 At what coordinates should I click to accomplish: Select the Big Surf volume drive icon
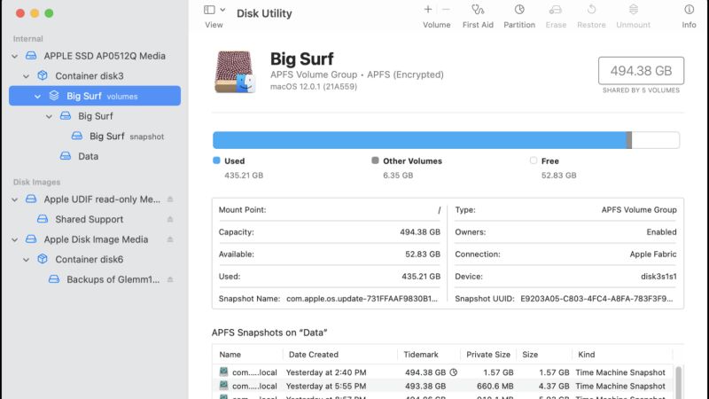click(x=66, y=116)
